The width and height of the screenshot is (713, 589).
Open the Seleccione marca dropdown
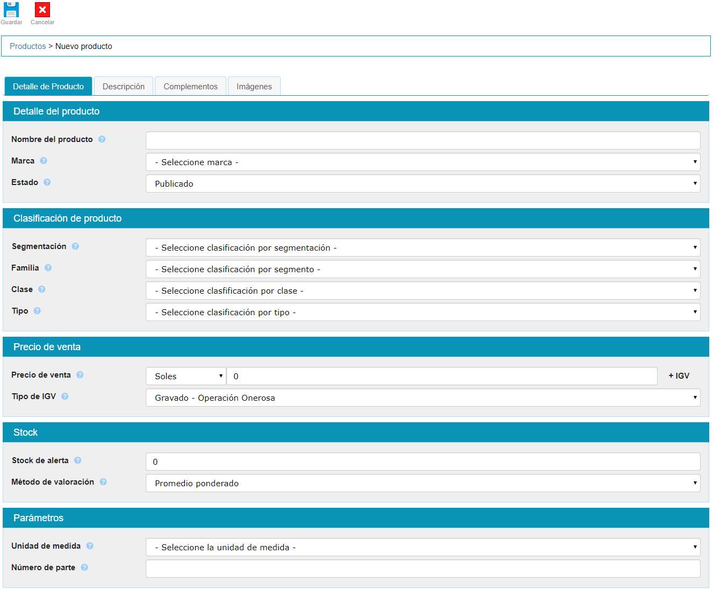pos(423,162)
